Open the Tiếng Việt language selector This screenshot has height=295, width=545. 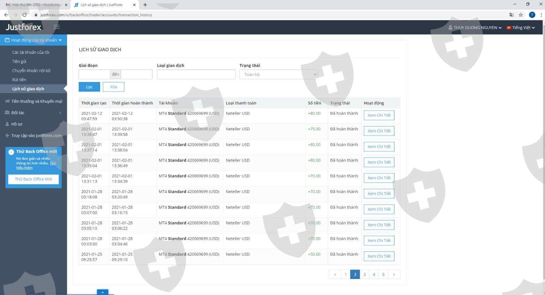[521, 28]
